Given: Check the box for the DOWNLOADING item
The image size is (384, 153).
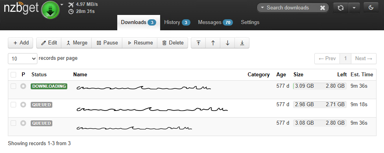Looking at the screenshot, I should click(13, 86).
